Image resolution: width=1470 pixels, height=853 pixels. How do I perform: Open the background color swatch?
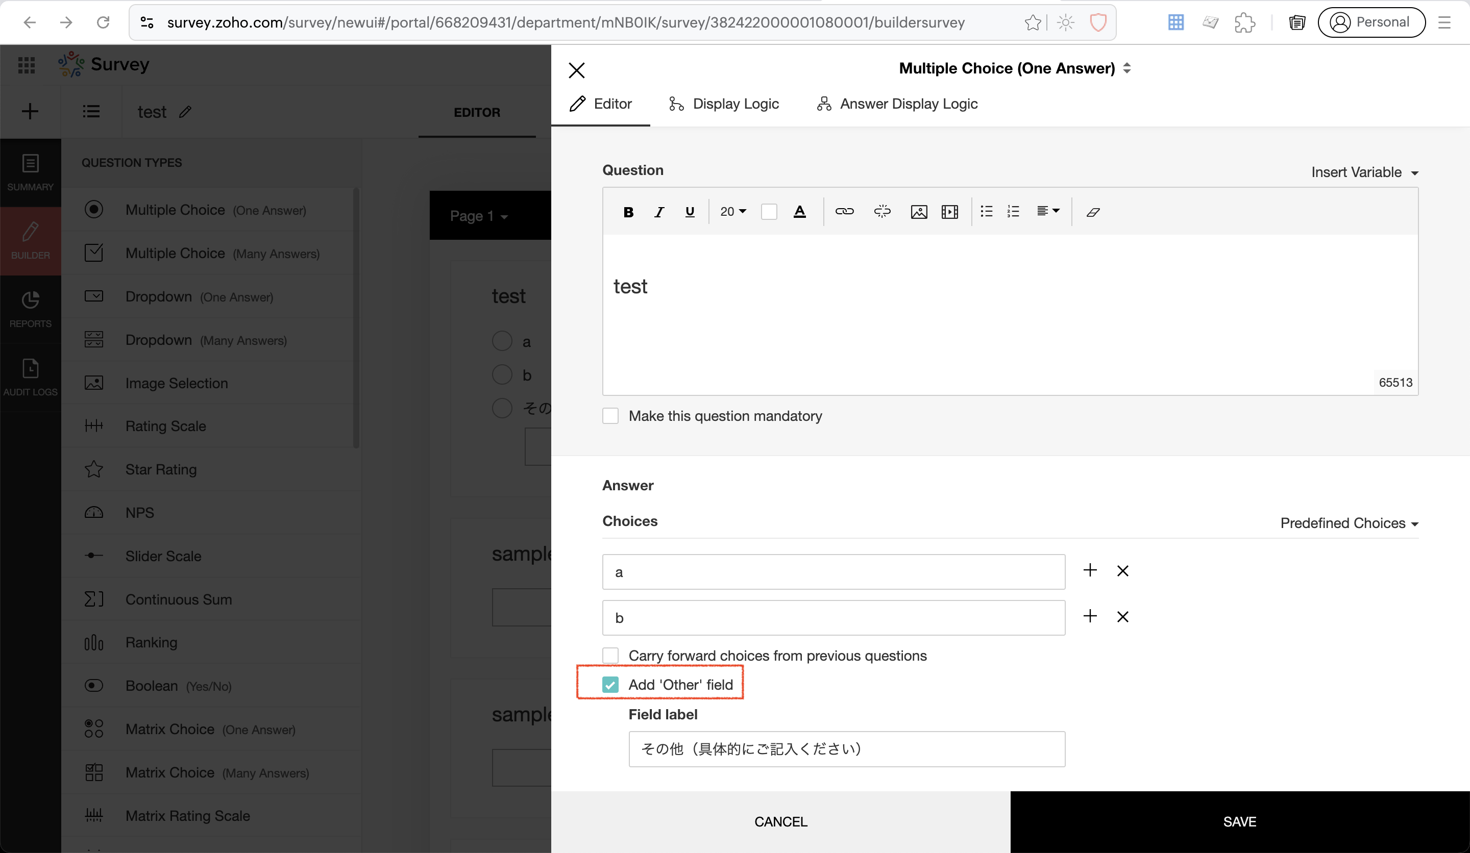click(x=769, y=212)
